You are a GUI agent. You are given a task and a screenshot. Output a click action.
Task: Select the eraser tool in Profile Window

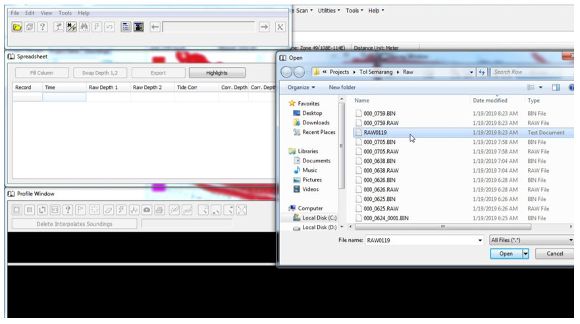tap(109, 210)
